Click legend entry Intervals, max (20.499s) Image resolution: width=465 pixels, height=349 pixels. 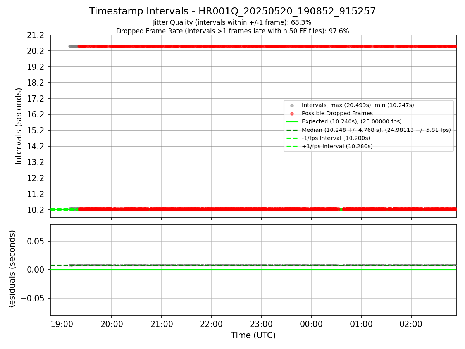pos(358,105)
